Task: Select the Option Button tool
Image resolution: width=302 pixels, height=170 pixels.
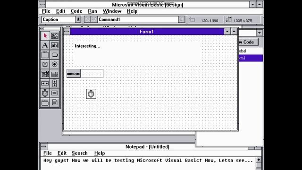Action: pos(55,64)
